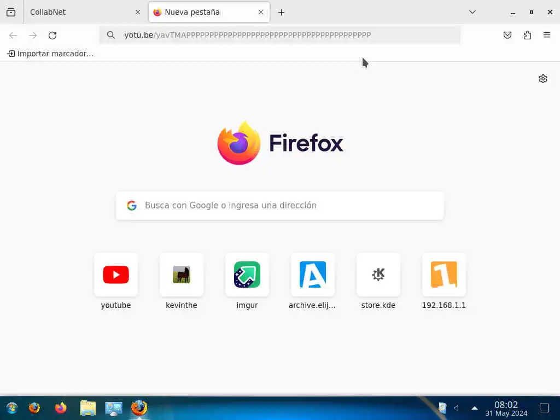Save page to Pocket
This screenshot has height=420, width=560.
pos(507,35)
